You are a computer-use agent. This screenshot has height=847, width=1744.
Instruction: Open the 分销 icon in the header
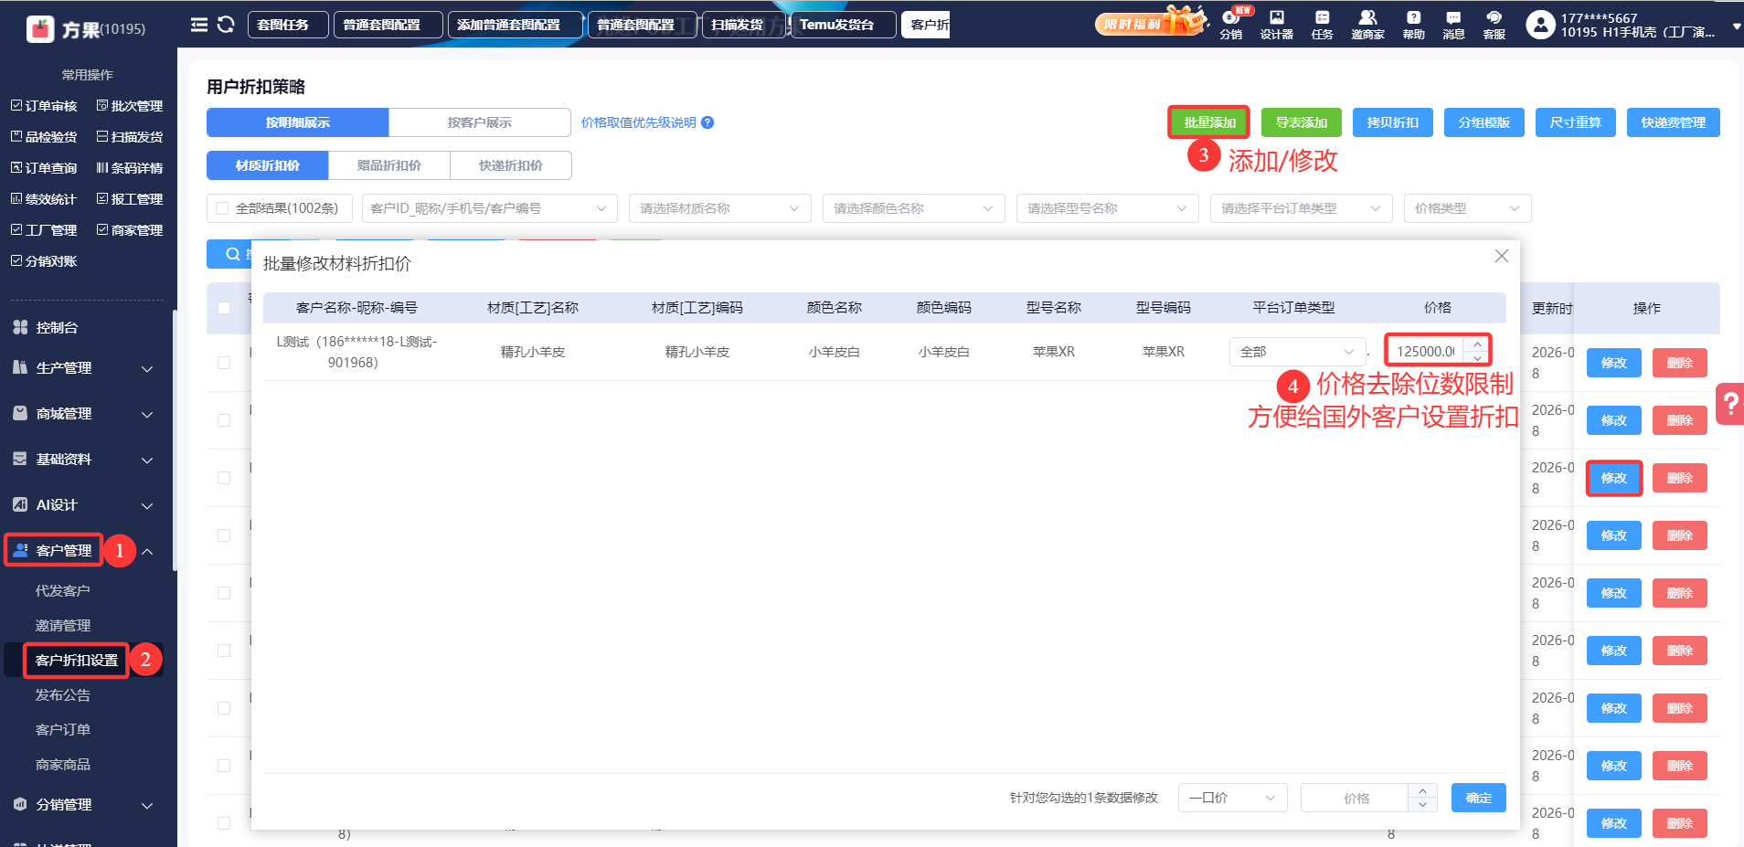tap(1231, 25)
